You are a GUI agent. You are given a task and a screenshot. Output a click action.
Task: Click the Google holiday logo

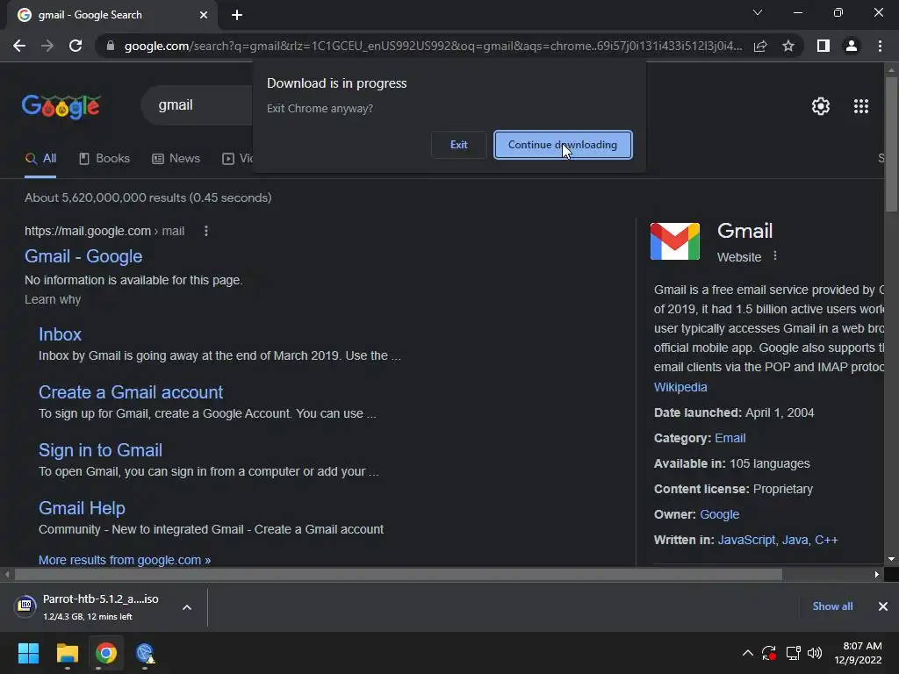click(x=61, y=106)
